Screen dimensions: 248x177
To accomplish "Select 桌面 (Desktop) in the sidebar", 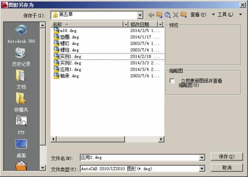I will [21, 148].
